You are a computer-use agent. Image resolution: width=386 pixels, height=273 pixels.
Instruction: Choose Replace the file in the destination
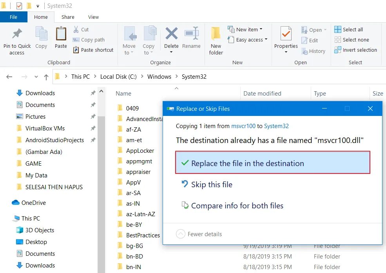[x=272, y=163]
